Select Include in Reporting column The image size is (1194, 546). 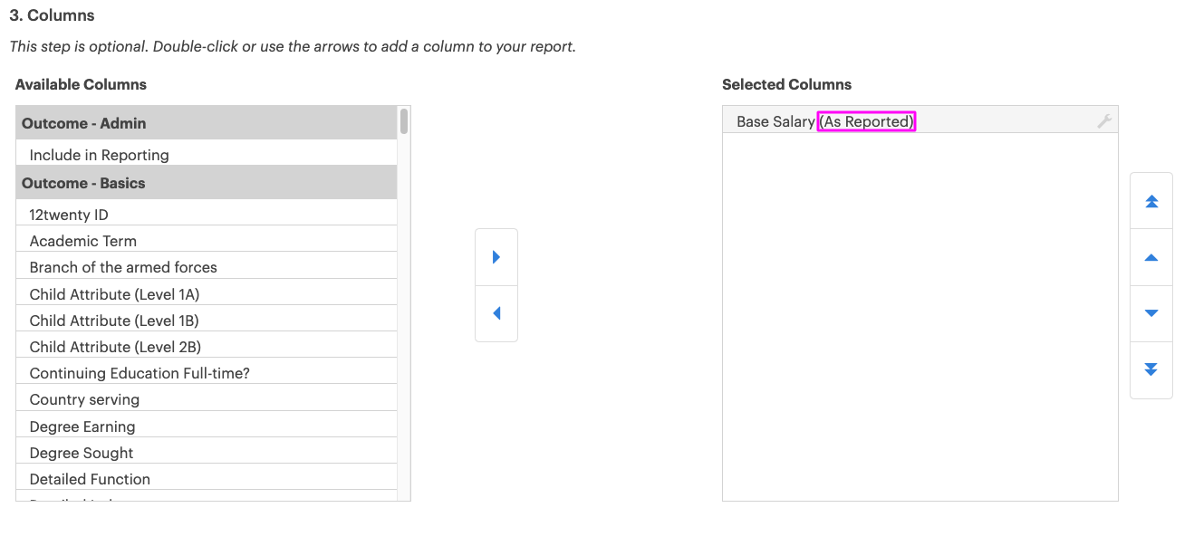(99, 155)
